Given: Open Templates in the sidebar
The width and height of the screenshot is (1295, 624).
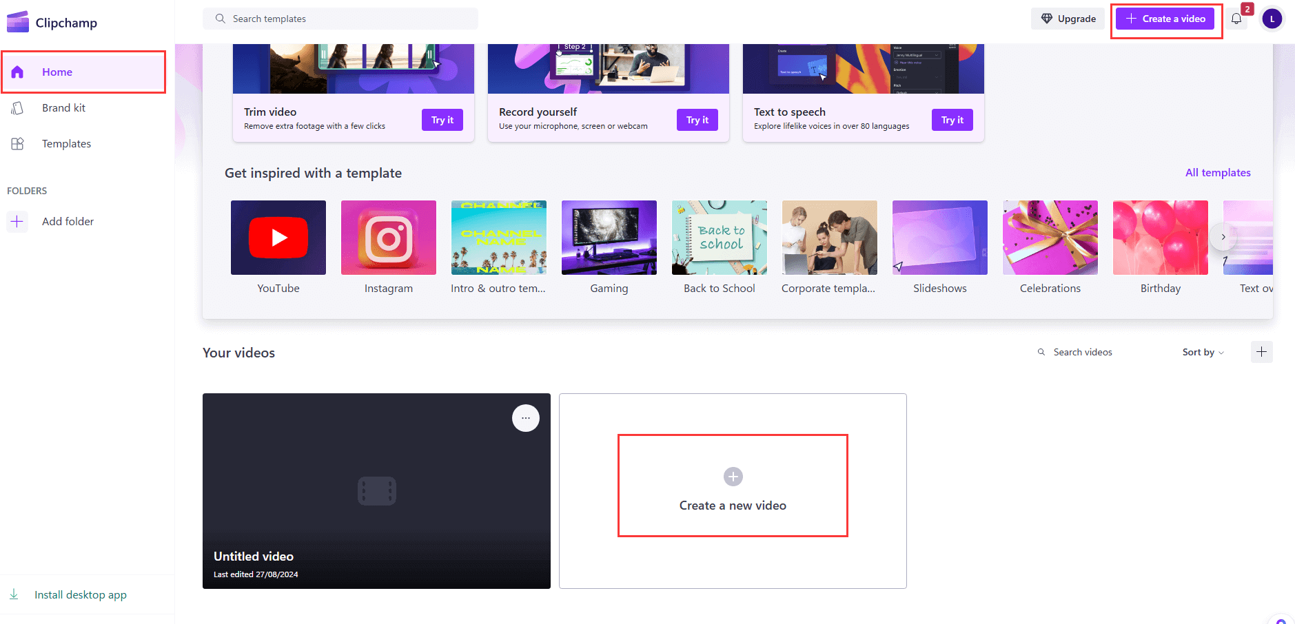Looking at the screenshot, I should tap(66, 144).
